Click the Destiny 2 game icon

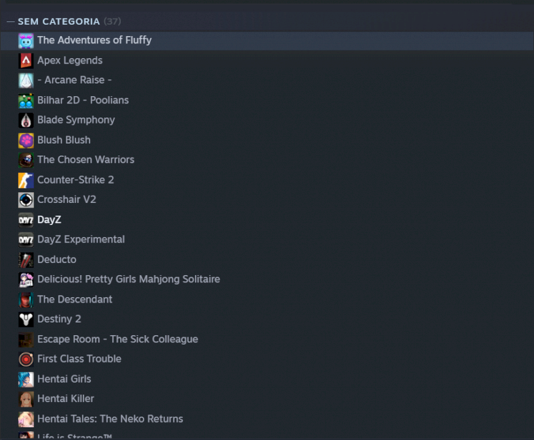(26, 320)
